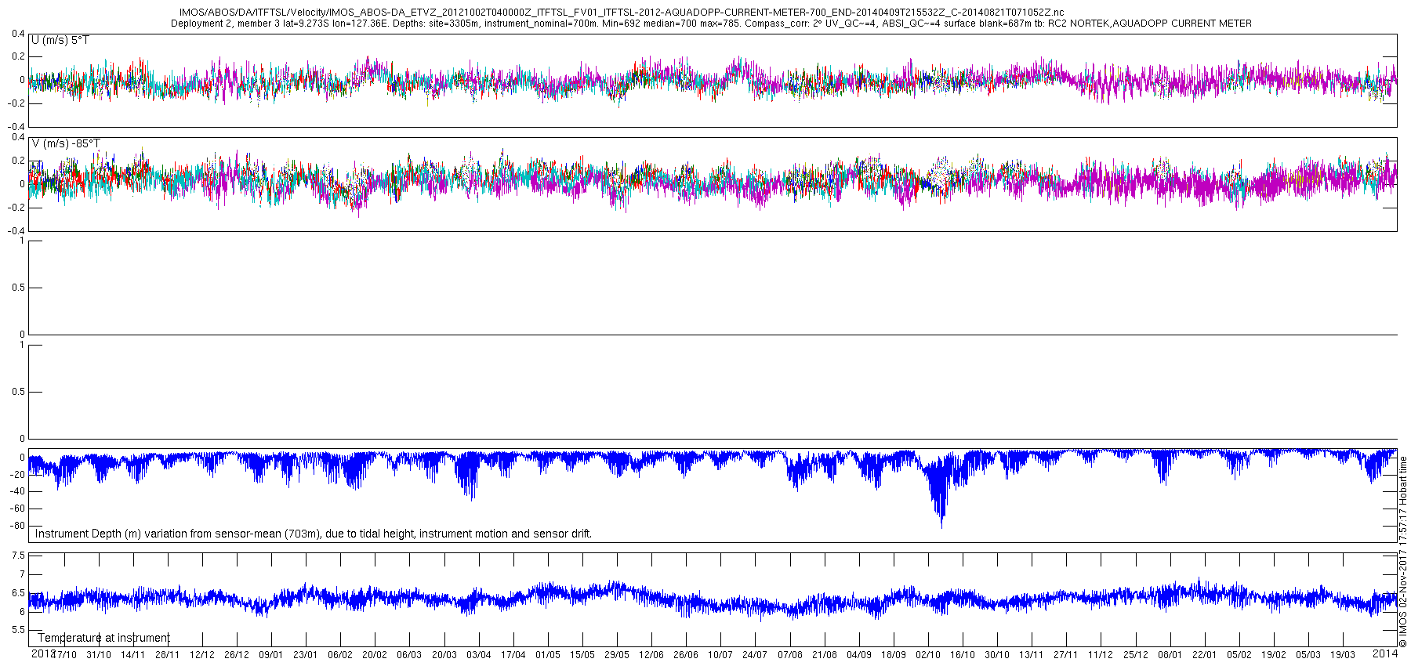
Task: Click the '07/08' date tick label
Action: 790,655
